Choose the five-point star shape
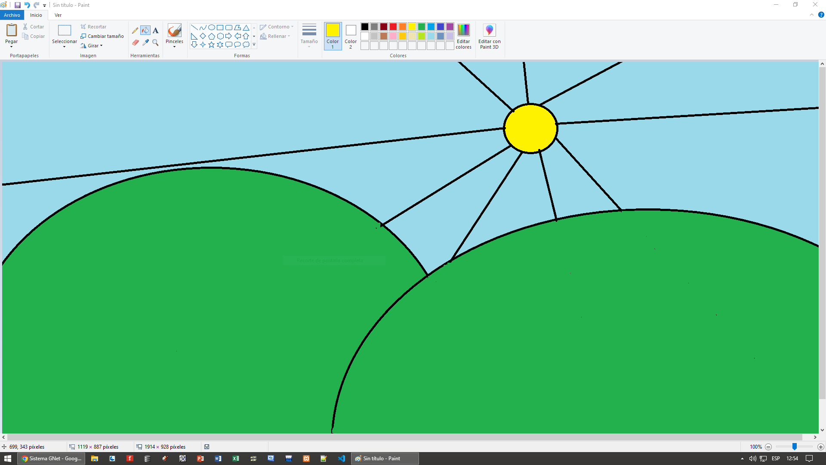Screen dimensions: 826x465 click(x=211, y=45)
